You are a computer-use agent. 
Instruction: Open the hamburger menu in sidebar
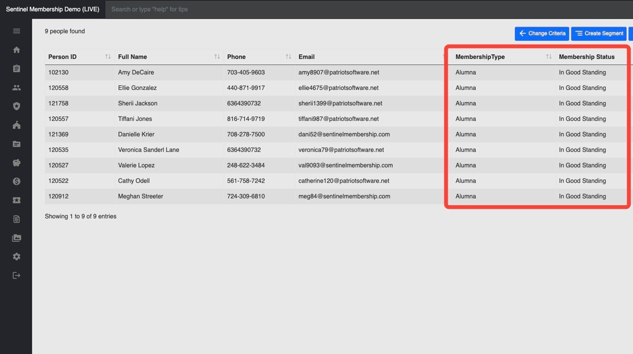point(16,31)
